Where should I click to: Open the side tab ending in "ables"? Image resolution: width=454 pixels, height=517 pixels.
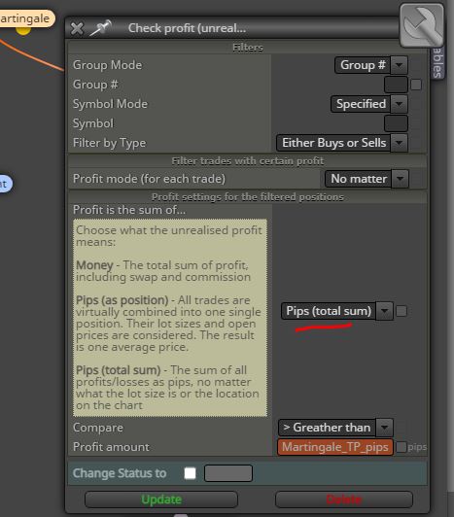pyautogui.click(x=437, y=62)
